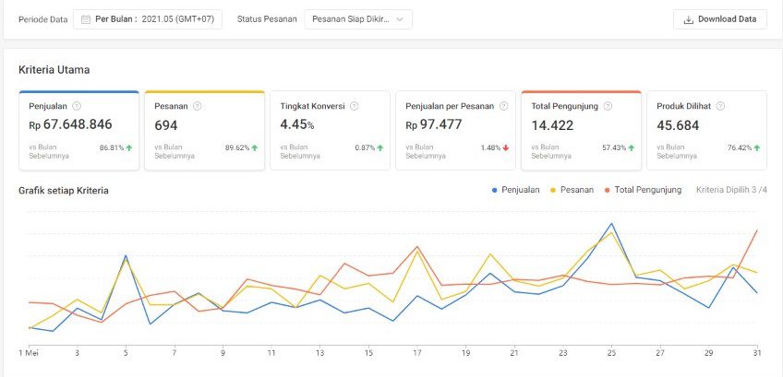Click the calendar icon in Periode Data

(86, 19)
